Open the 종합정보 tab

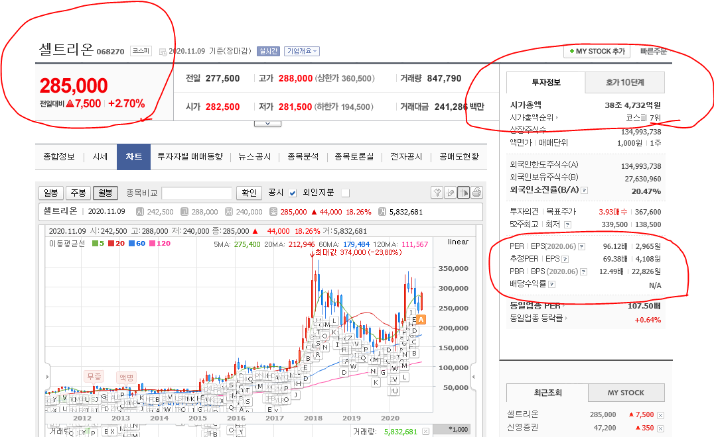(59, 157)
